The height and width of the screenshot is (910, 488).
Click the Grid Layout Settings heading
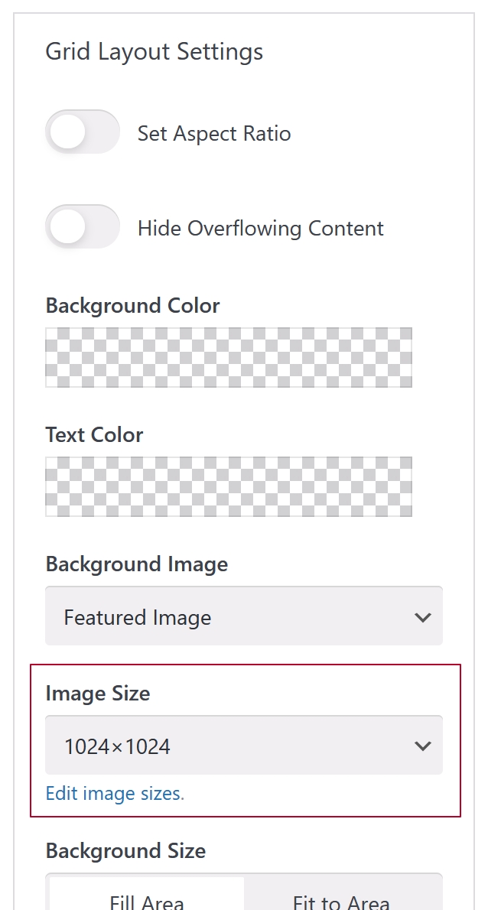pyautogui.click(x=155, y=52)
